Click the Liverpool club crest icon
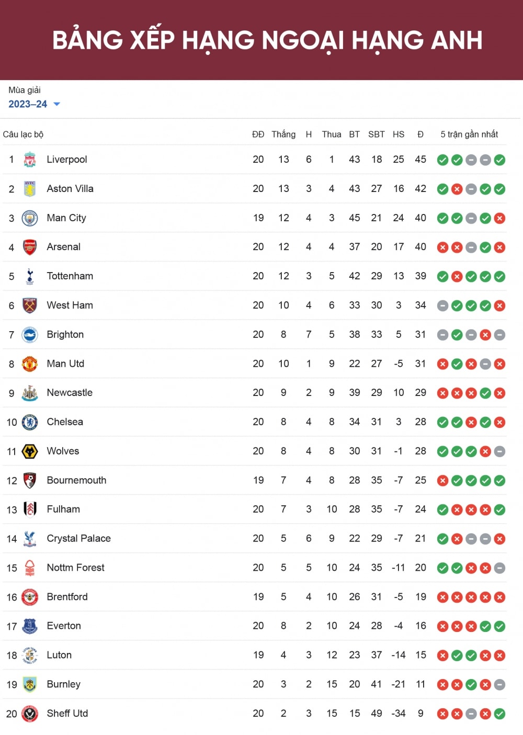Image resolution: width=523 pixels, height=735 pixels. click(30, 160)
